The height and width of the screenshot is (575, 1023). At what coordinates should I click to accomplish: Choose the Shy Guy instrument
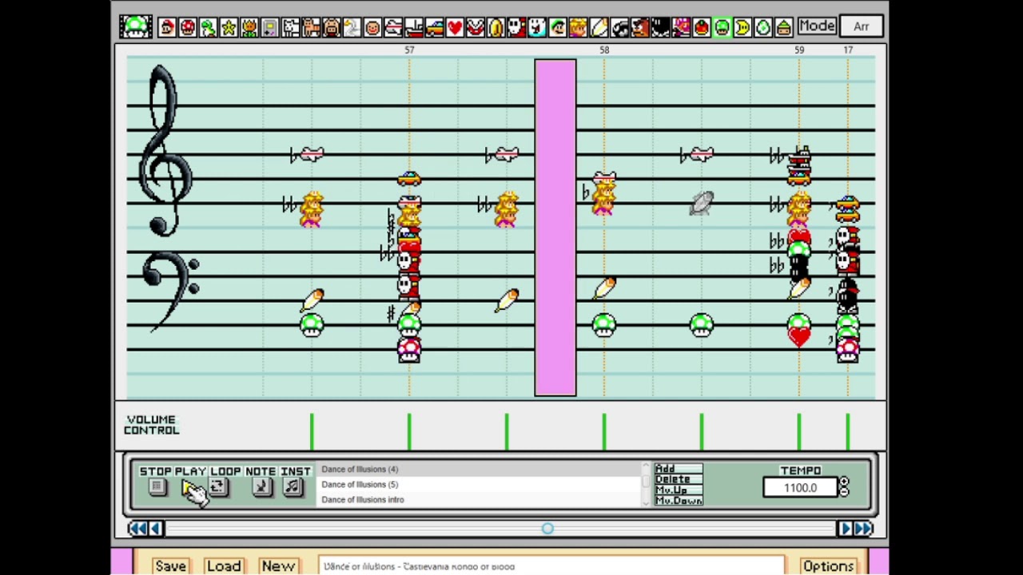point(516,27)
